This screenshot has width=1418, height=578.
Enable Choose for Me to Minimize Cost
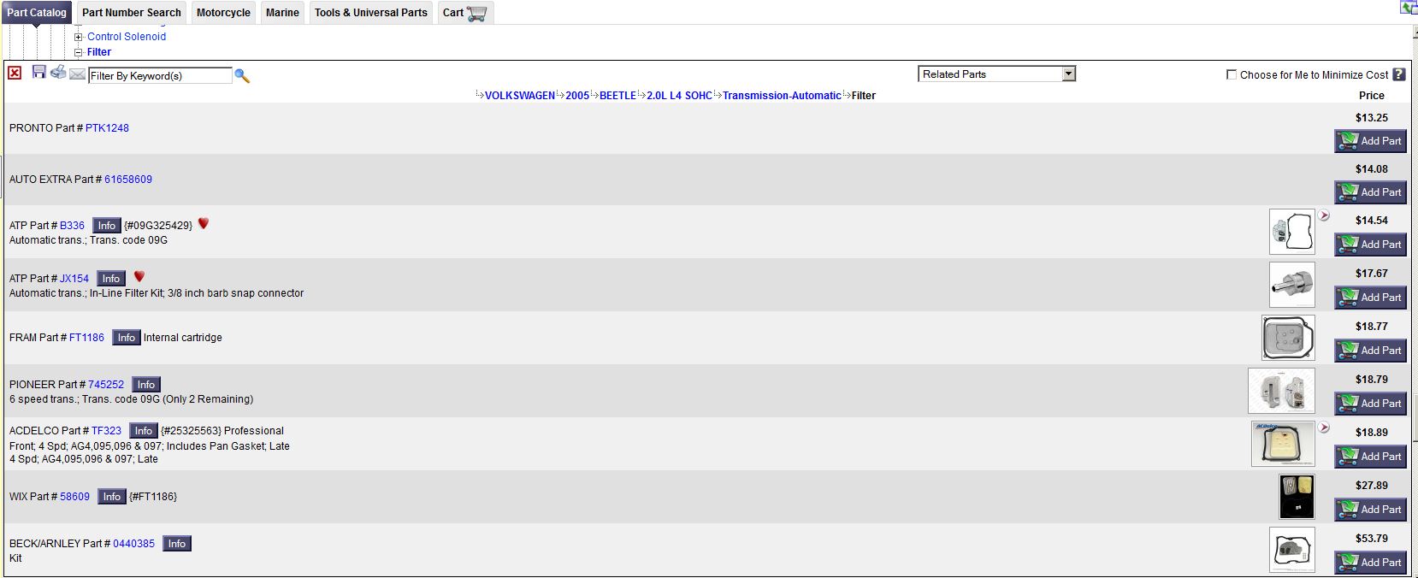pos(1232,74)
